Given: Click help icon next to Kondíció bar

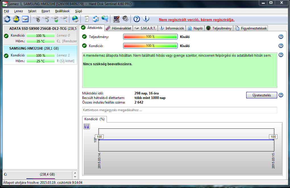Looking at the screenshot, I should tap(281, 46).
